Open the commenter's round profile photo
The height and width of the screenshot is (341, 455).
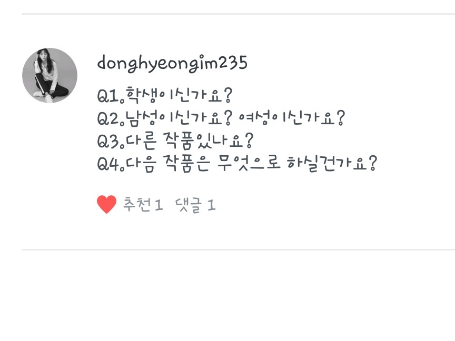50,75
